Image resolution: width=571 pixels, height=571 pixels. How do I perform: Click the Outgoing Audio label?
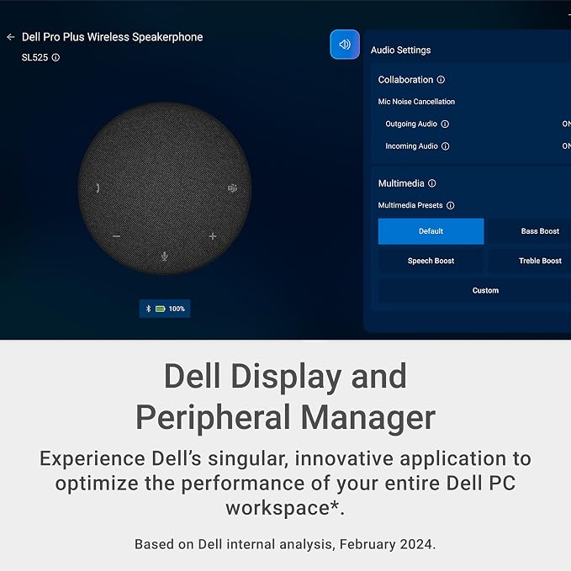point(411,124)
